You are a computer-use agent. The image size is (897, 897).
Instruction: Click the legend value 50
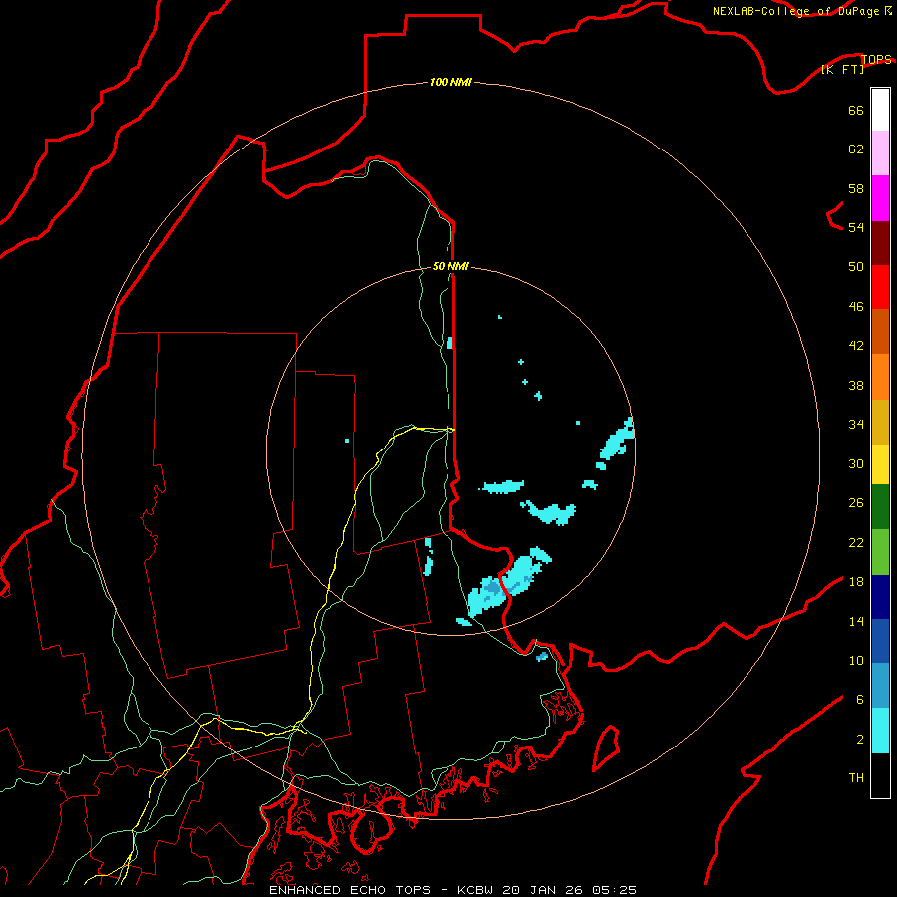[856, 267]
